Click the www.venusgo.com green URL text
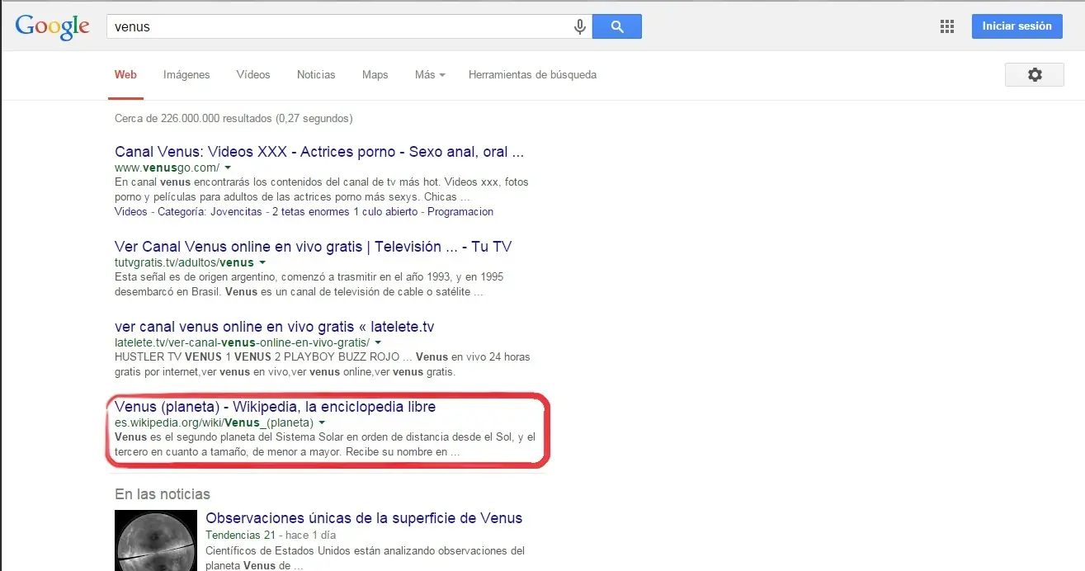The height and width of the screenshot is (571, 1085). click(167, 168)
